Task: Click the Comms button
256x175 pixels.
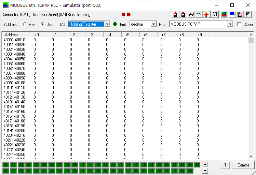Action: (243, 165)
